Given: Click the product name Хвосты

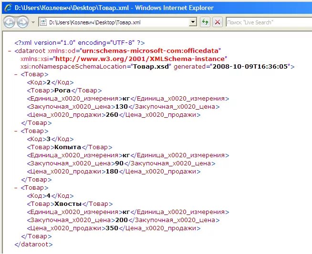Looking at the screenshot, I should click(x=68, y=203).
